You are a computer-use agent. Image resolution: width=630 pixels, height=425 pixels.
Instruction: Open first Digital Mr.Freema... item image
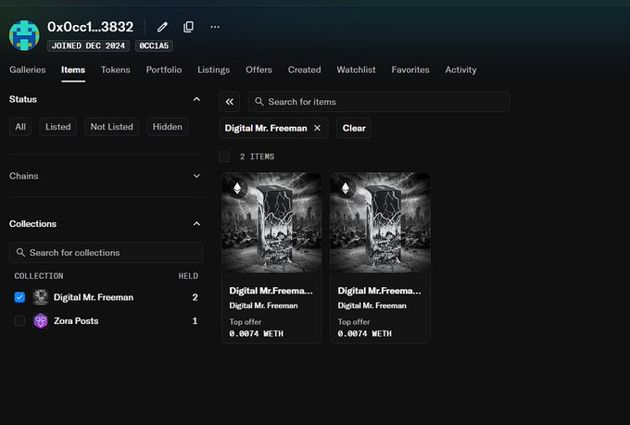point(271,223)
